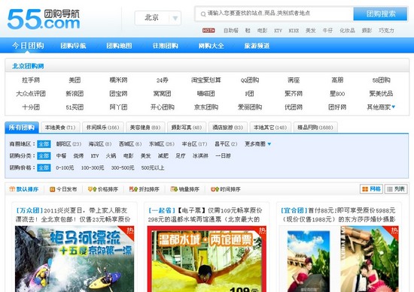Sort by discount using 折扣排序 icon

point(133,189)
